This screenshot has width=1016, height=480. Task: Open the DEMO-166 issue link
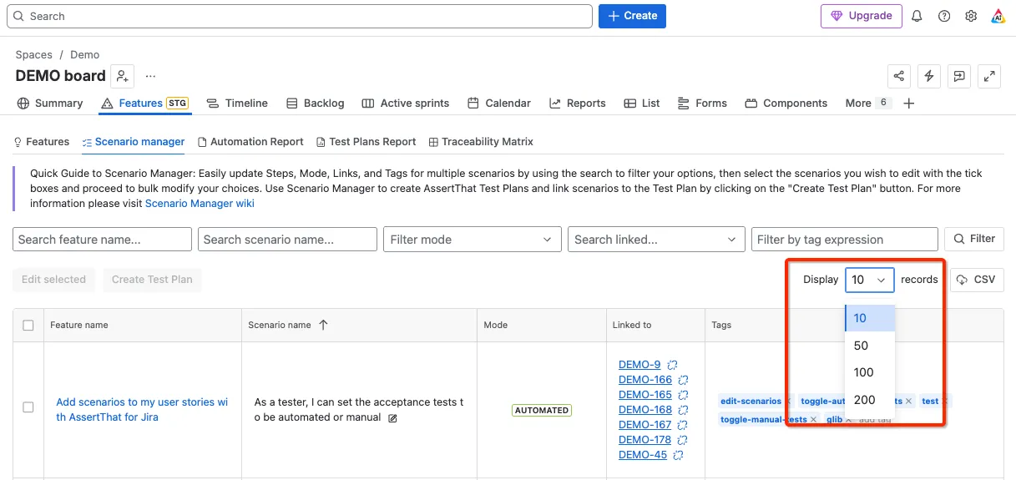click(645, 380)
